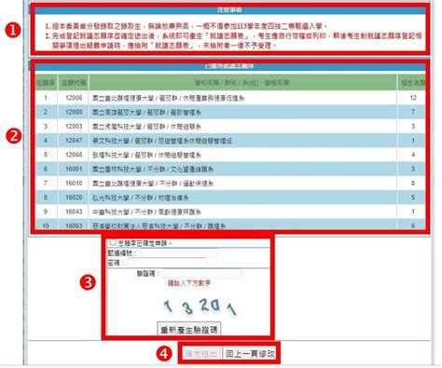Click the 確定送出 submit button

[201, 353]
